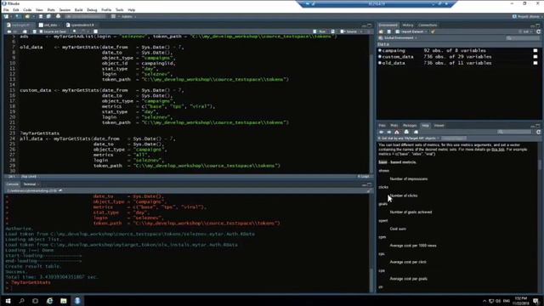
Task: Click the Forward arrow in the Help pane
Action: 389,132
